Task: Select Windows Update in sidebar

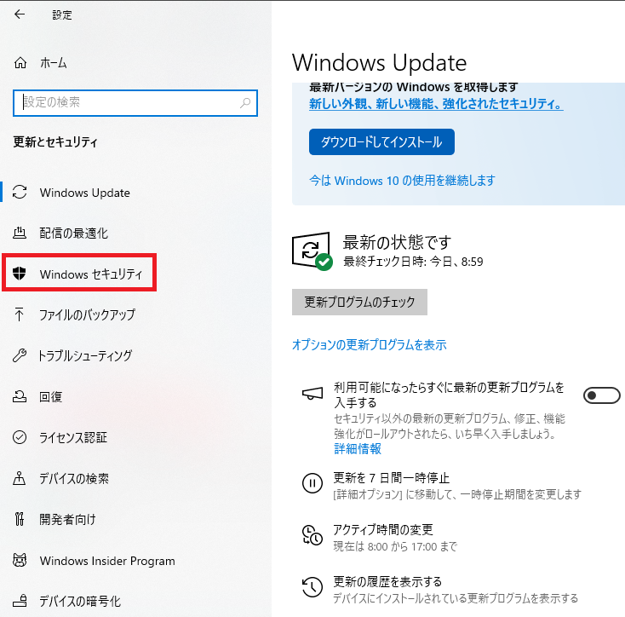Action: point(84,193)
